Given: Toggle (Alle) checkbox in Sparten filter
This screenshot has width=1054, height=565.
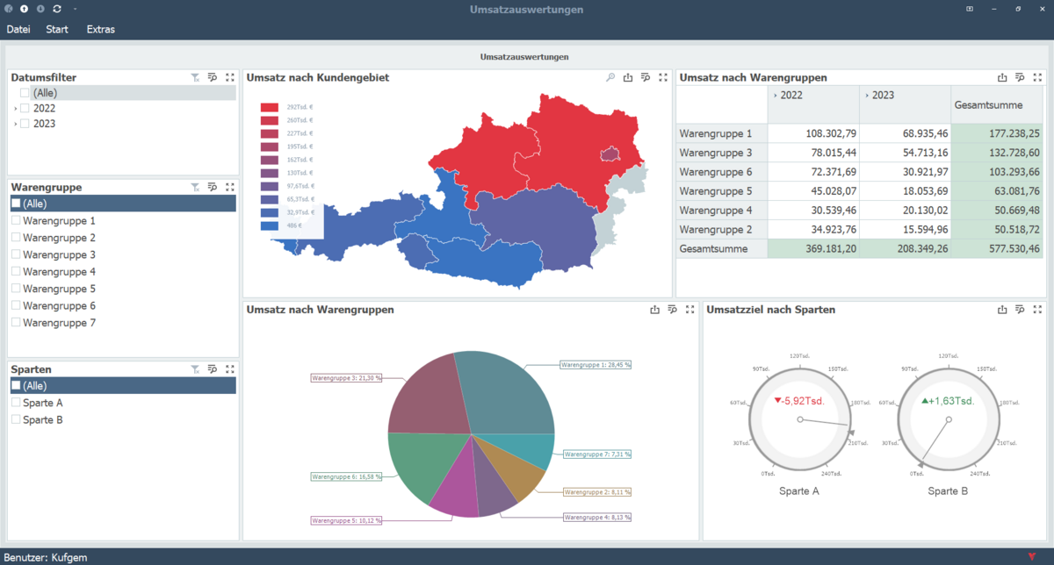Looking at the screenshot, I should click(x=16, y=386).
